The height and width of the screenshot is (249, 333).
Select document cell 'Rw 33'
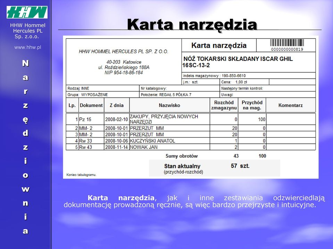tap(91, 141)
